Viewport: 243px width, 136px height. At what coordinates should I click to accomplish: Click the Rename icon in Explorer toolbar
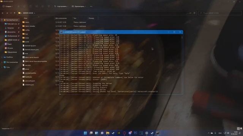coord(36,6)
